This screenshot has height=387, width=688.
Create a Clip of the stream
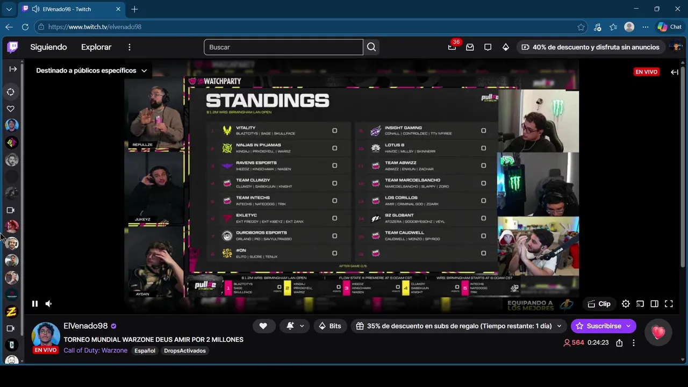pos(599,304)
